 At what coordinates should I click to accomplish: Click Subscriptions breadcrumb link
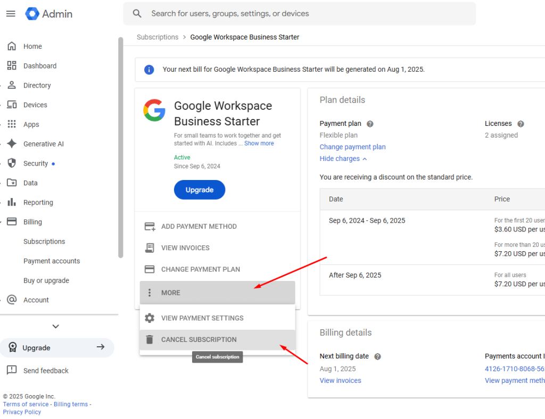(158, 37)
